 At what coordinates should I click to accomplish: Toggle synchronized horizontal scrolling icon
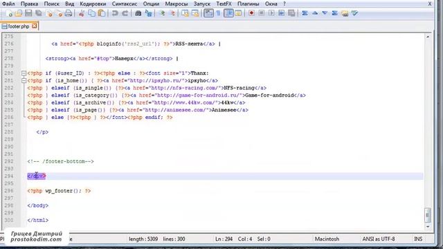point(195,13)
